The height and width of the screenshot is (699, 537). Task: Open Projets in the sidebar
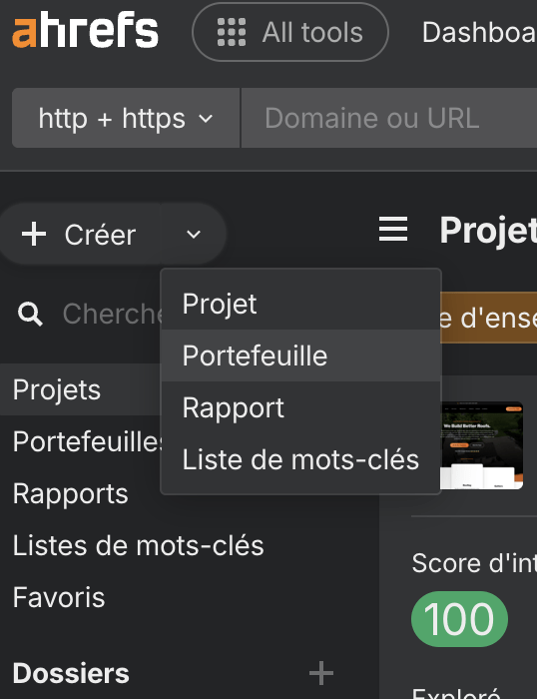click(80, 389)
